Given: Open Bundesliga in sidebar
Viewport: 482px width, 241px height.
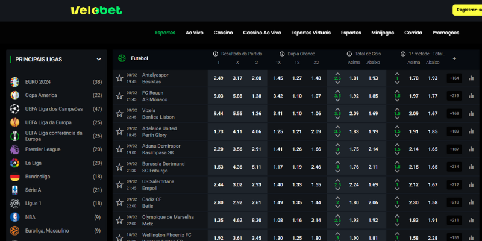Looking at the screenshot, I should 57,177.
